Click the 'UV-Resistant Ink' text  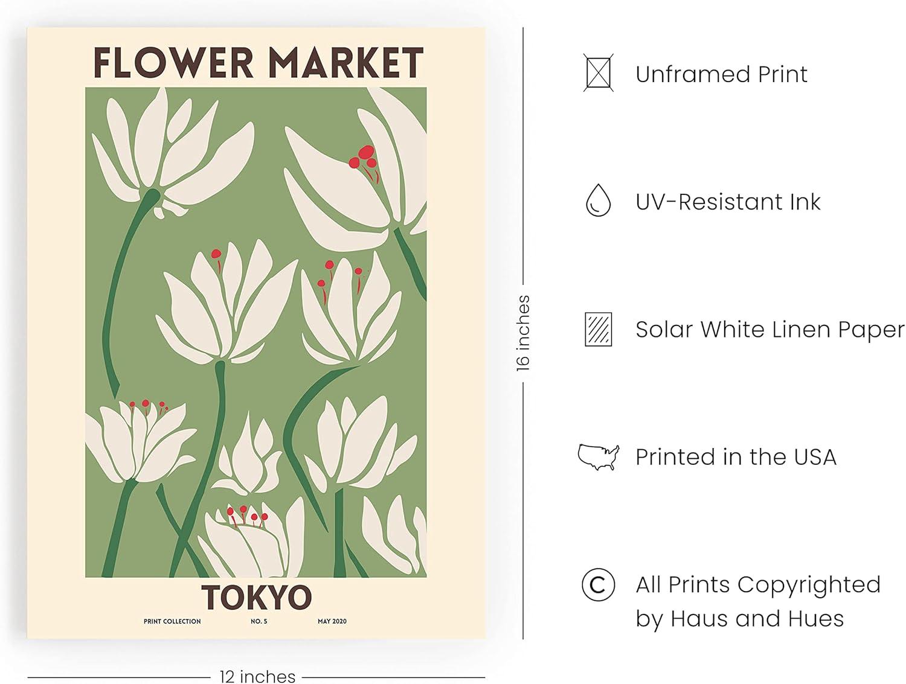(x=728, y=202)
